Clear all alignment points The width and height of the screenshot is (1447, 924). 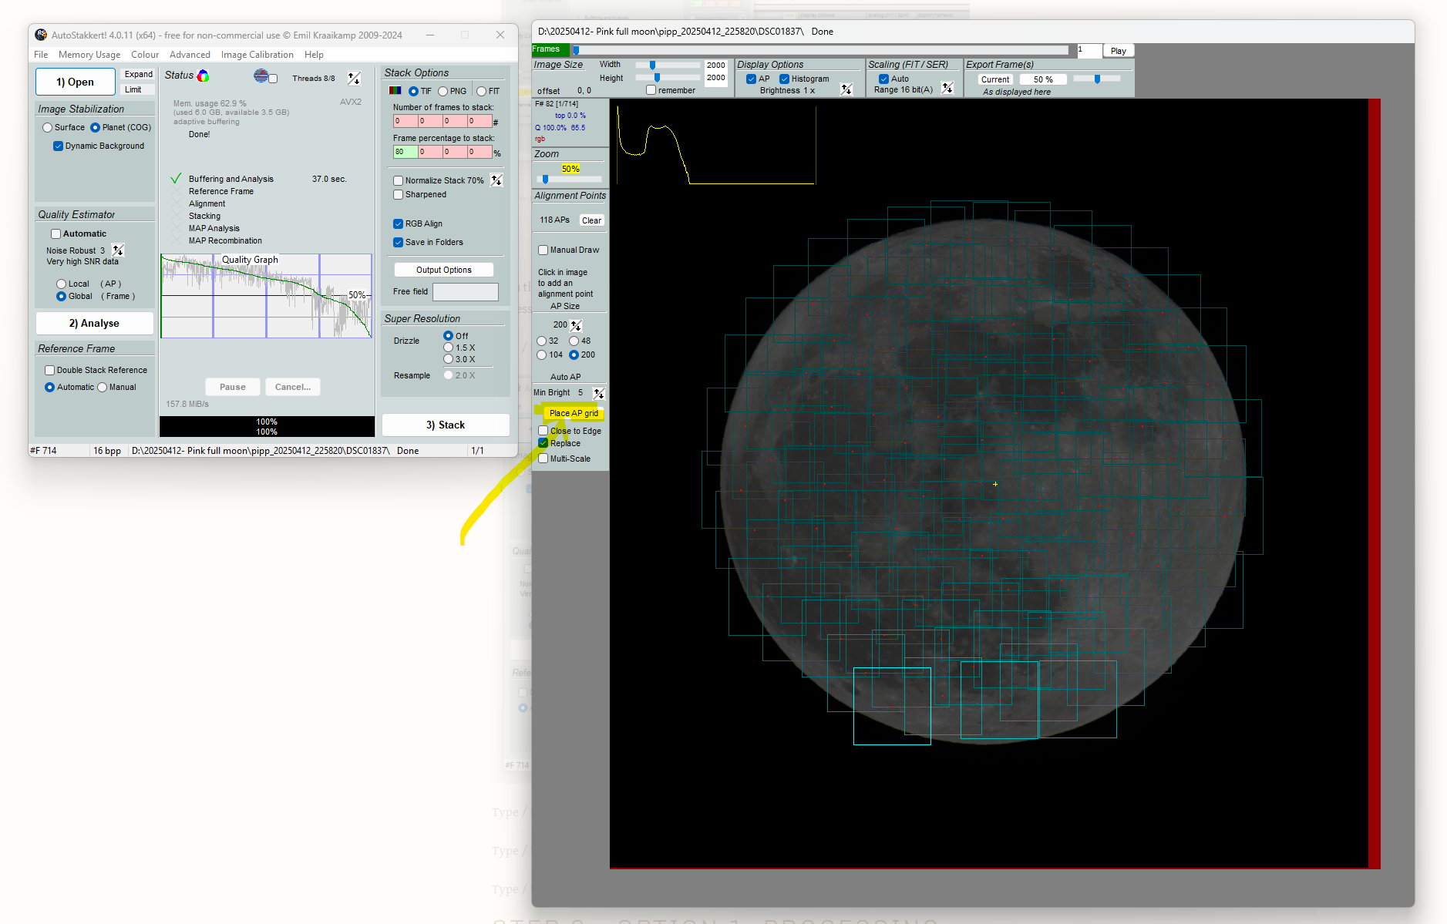tap(591, 220)
